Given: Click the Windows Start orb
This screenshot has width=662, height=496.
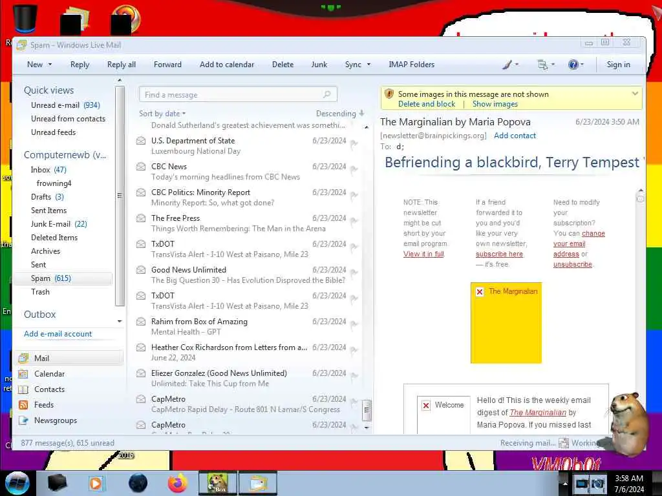Looking at the screenshot, I should pyautogui.click(x=17, y=483).
